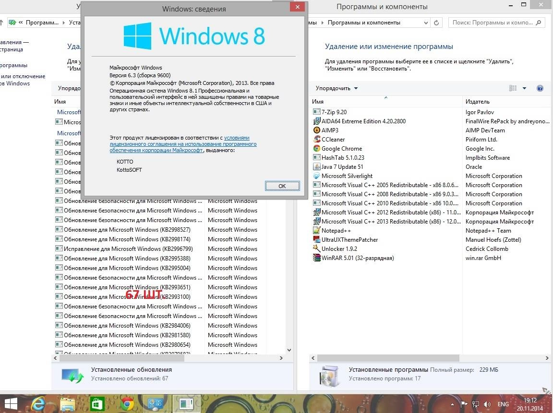Select the CCleaner program icon
This screenshot has width=553, height=413.
[x=316, y=140]
